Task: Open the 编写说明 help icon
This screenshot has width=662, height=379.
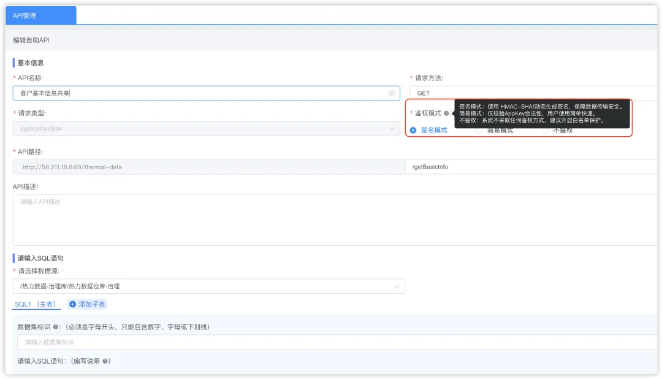Action: point(105,361)
